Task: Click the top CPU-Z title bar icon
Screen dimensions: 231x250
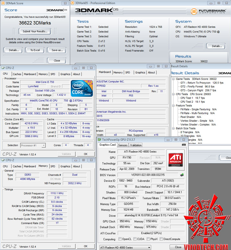Action: pyautogui.click(x=3, y=68)
